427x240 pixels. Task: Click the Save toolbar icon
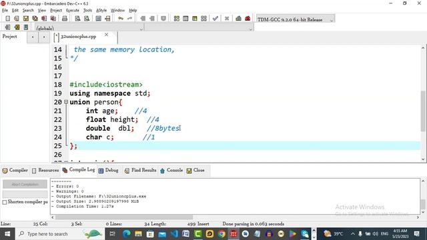[x=26, y=19]
